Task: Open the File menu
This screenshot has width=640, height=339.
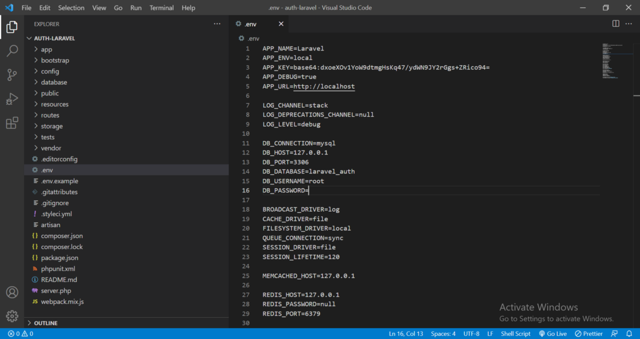Action: tap(26, 8)
